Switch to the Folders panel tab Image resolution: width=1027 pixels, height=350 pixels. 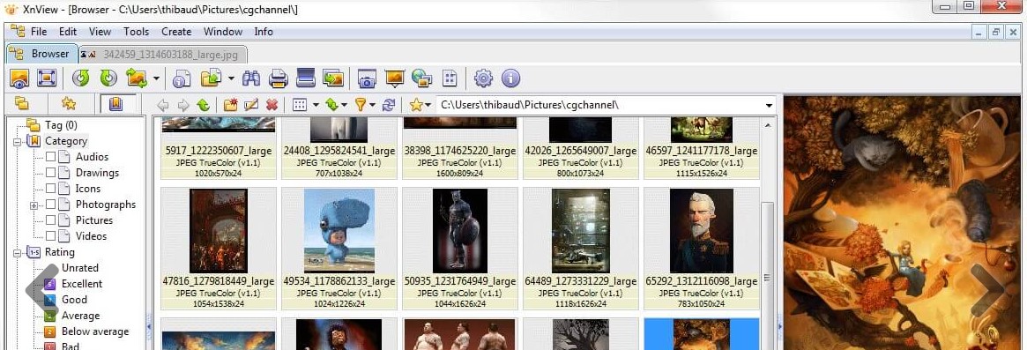pyautogui.click(x=22, y=103)
